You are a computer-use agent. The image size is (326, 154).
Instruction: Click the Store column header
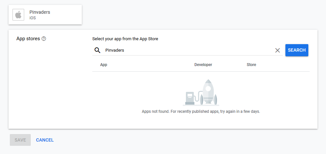[x=251, y=65]
